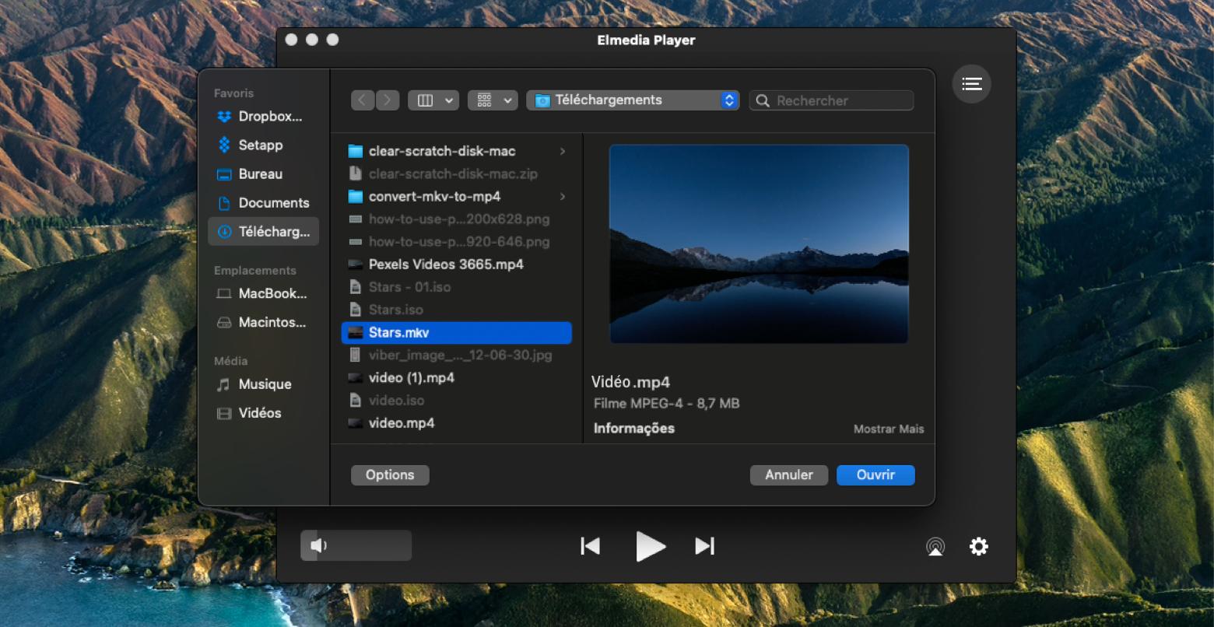Select Pexels Videos 3665.mp4
Image resolution: width=1214 pixels, height=627 pixels.
click(457, 264)
